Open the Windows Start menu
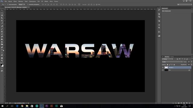Screen dimensions: 193x108 coord(2,106)
